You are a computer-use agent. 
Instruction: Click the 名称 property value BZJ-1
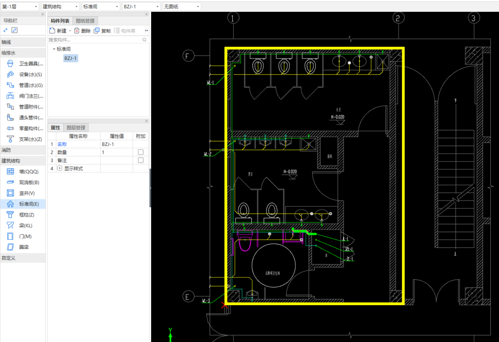[x=117, y=144]
